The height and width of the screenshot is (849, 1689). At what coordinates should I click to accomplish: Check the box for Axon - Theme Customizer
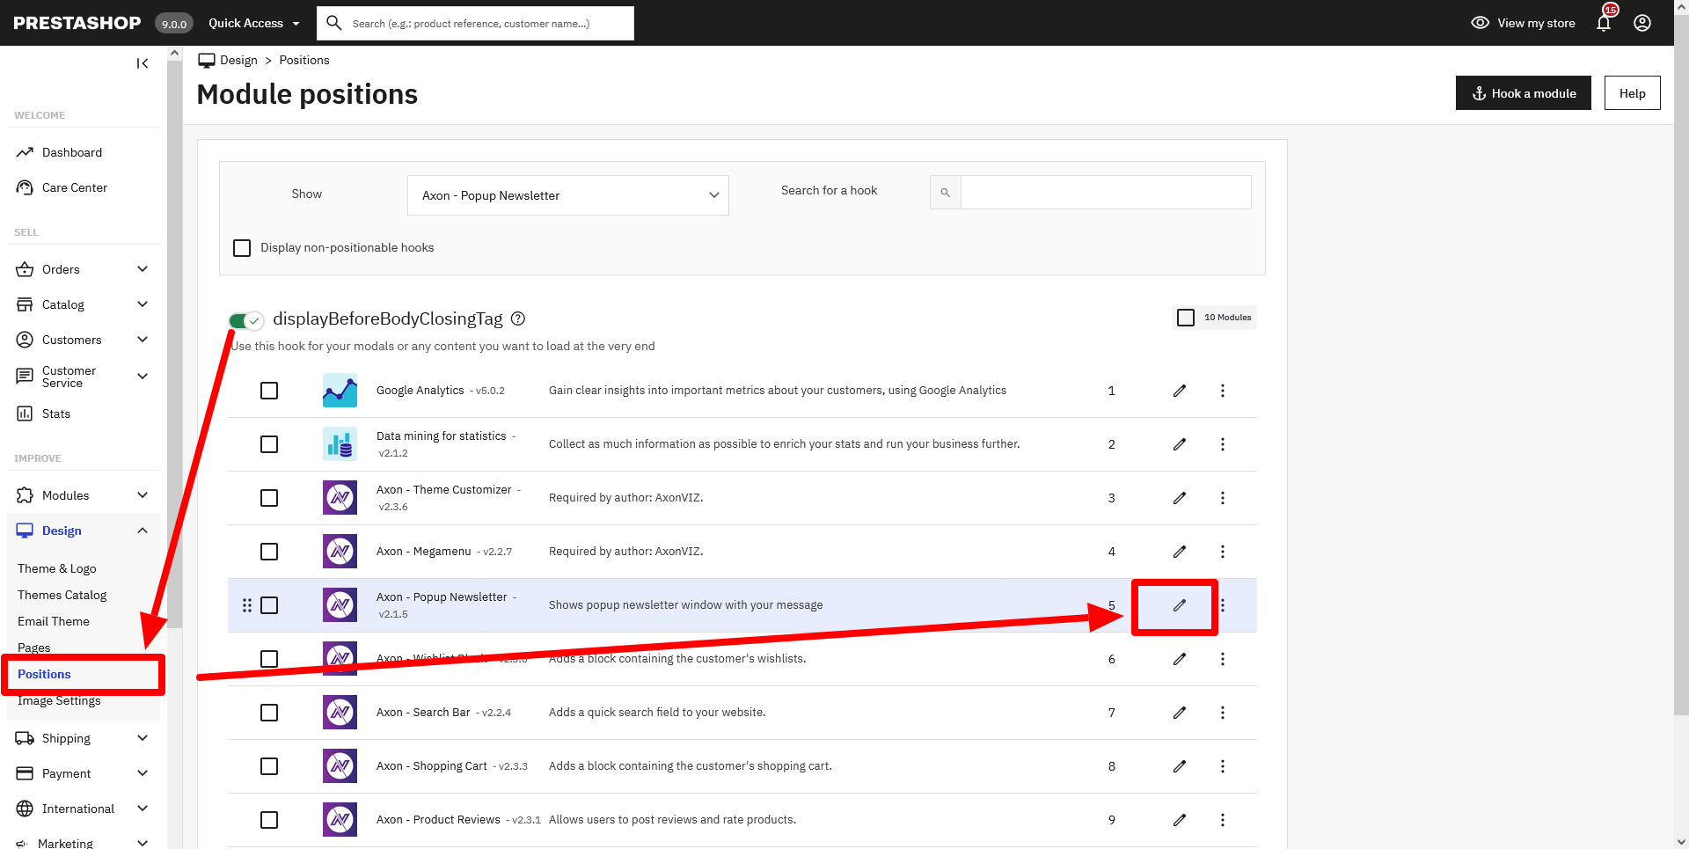click(x=269, y=498)
